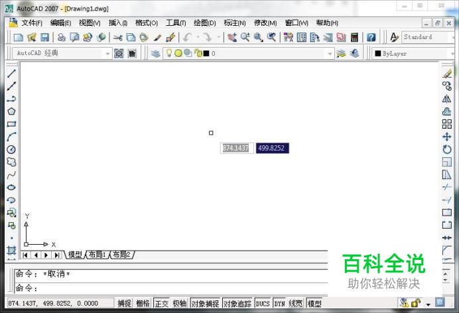Toggle 对象捕捉 object snap
This screenshot has height=313, width=459.
pyautogui.click(x=205, y=303)
